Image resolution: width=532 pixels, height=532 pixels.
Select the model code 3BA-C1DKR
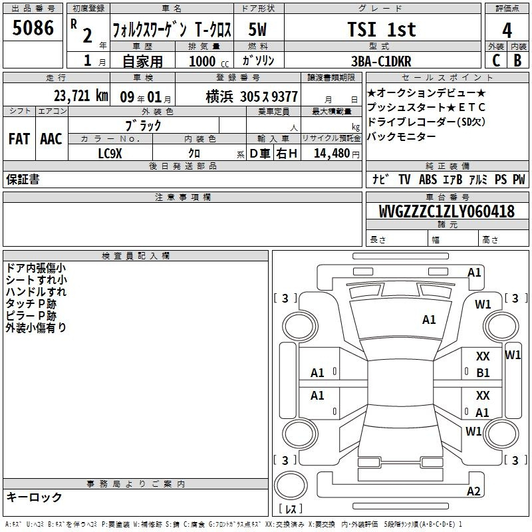tap(381, 61)
